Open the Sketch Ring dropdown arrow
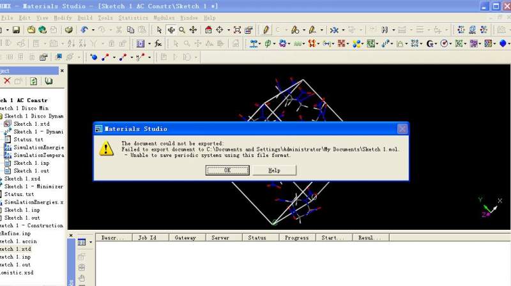This screenshot has height=286, width=511. (x=304, y=30)
